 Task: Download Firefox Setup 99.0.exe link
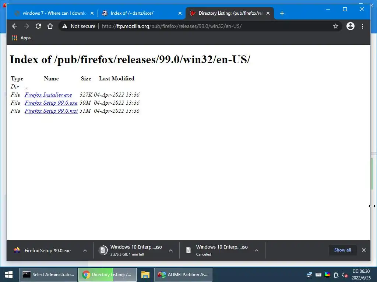(51, 103)
